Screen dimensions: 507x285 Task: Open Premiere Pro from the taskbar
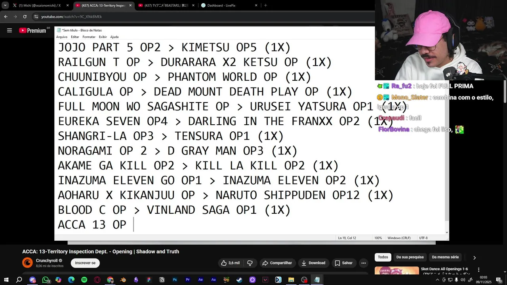click(188, 280)
